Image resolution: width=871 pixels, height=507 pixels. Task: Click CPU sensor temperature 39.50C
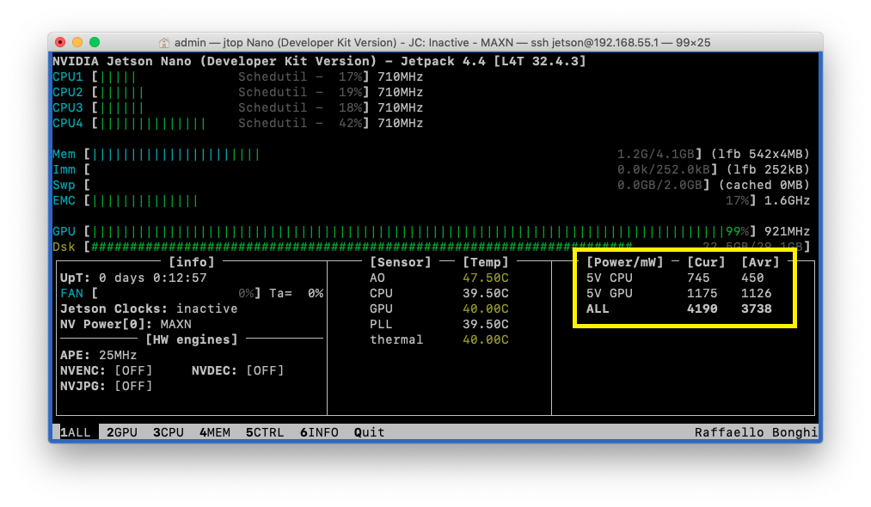[x=486, y=293]
